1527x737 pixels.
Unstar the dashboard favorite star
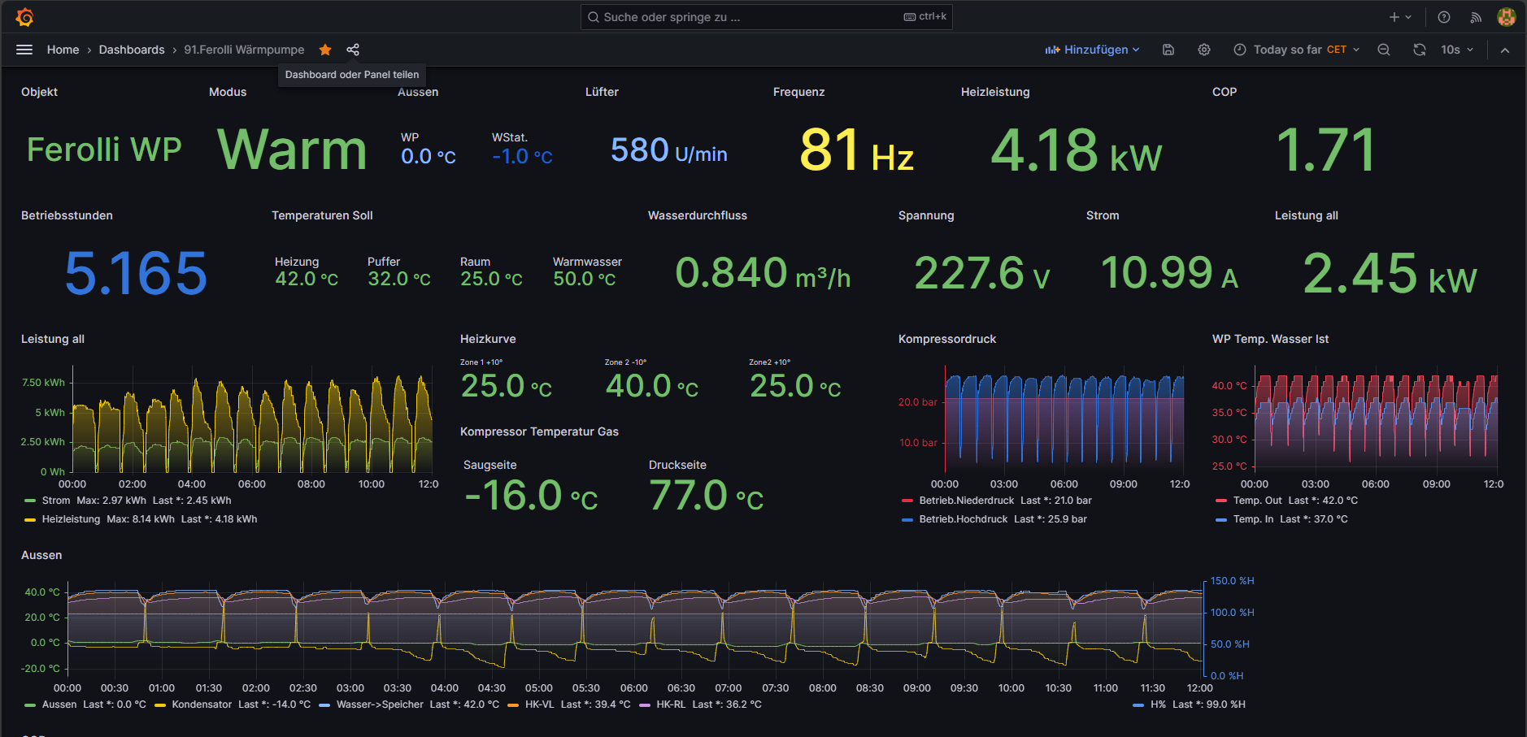325,50
